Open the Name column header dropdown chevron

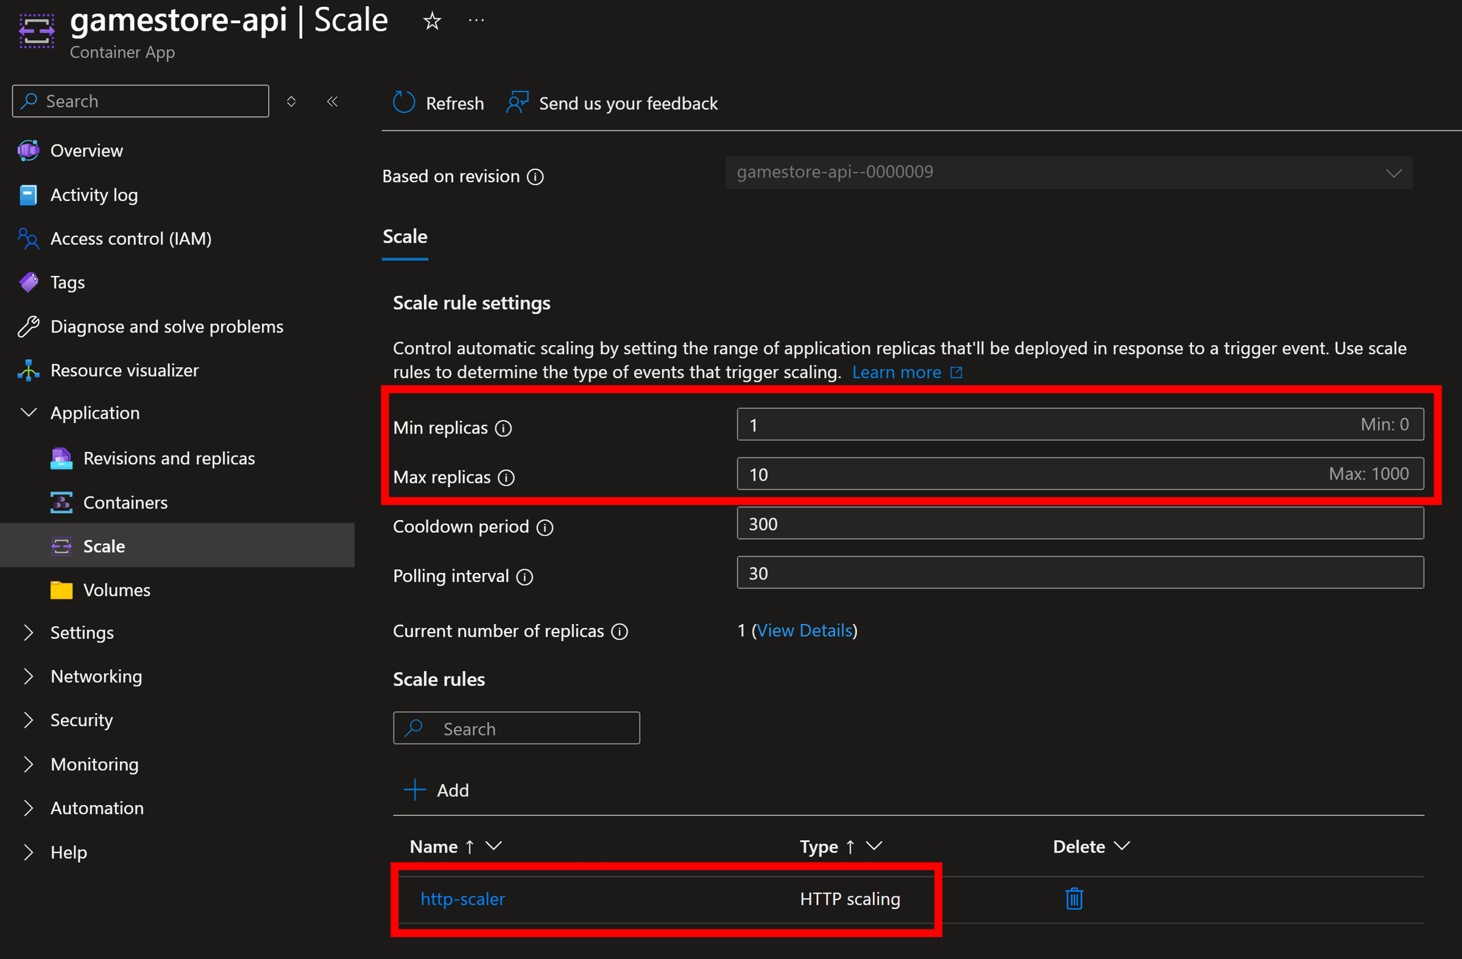pyautogui.click(x=493, y=846)
